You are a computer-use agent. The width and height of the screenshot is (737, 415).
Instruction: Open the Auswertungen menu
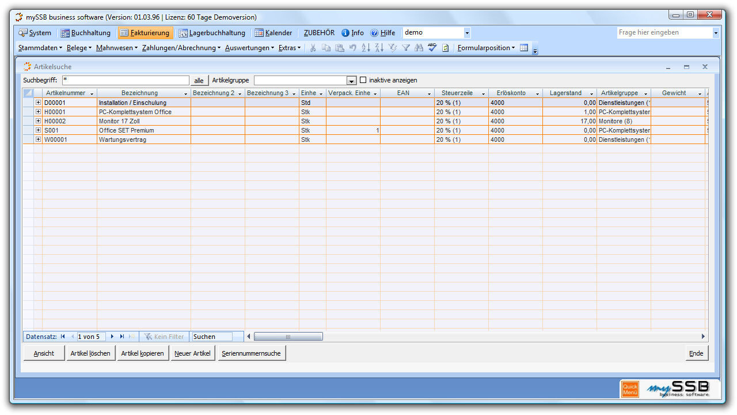[x=250, y=48]
